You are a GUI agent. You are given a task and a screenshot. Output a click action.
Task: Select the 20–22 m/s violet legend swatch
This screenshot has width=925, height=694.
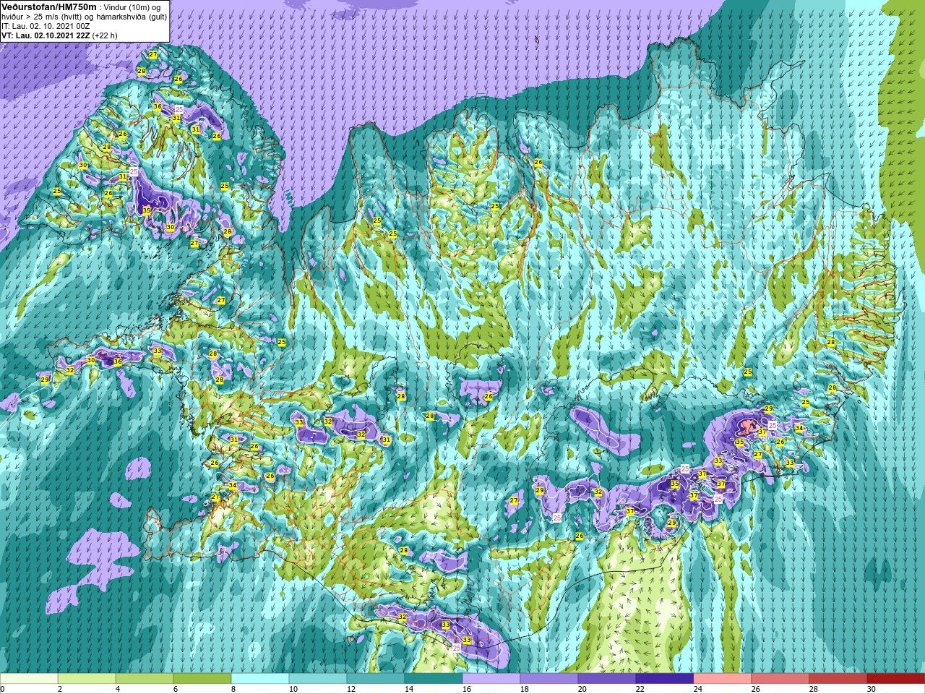pyautogui.click(x=607, y=679)
